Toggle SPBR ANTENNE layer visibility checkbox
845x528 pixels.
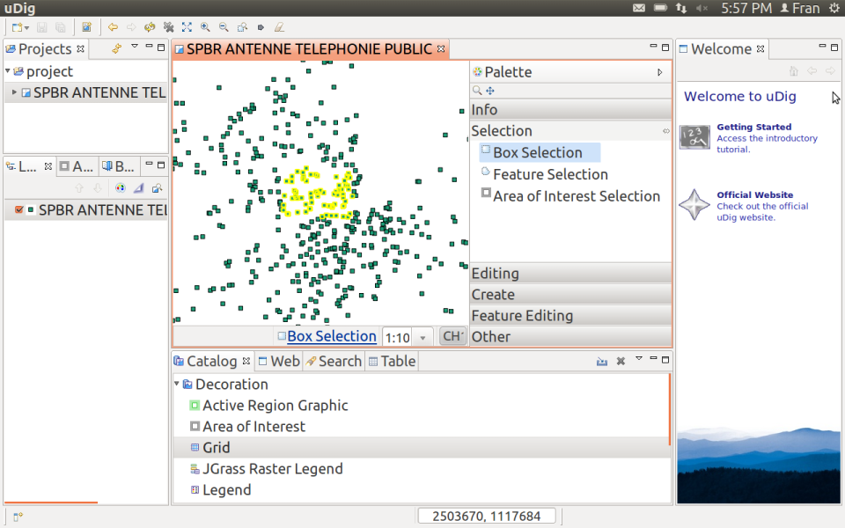click(18, 209)
